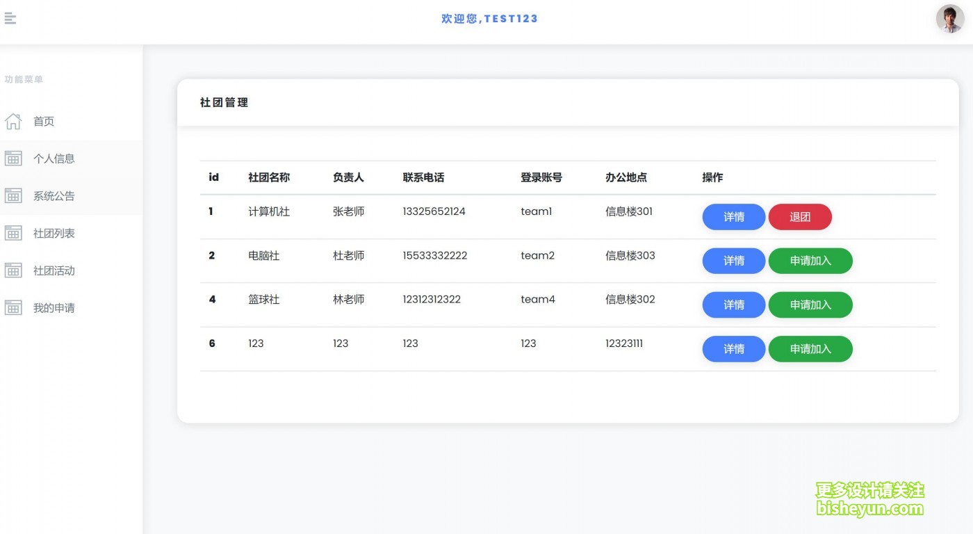The image size is (973, 534).
Task: Click the icon next to 社团列表
Action: (13, 234)
